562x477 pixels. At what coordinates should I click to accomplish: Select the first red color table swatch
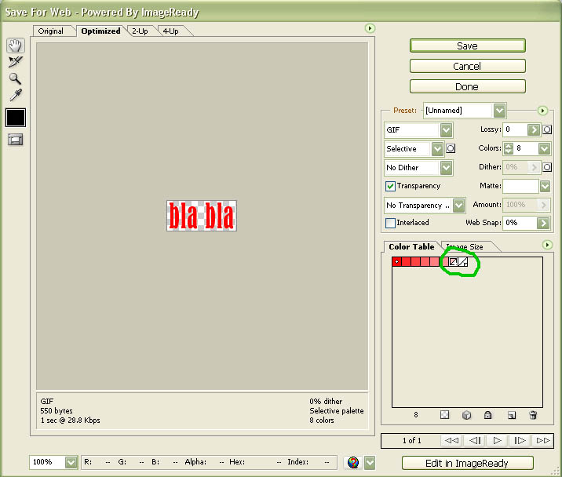click(396, 262)
